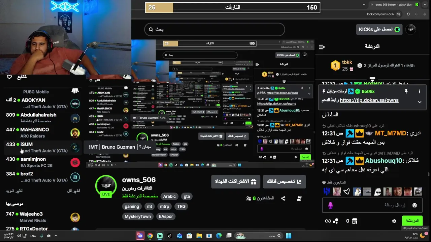Screen dimensions: 431x242
Task: Open TikTok from the taskbar
Action: coord(169,236)
